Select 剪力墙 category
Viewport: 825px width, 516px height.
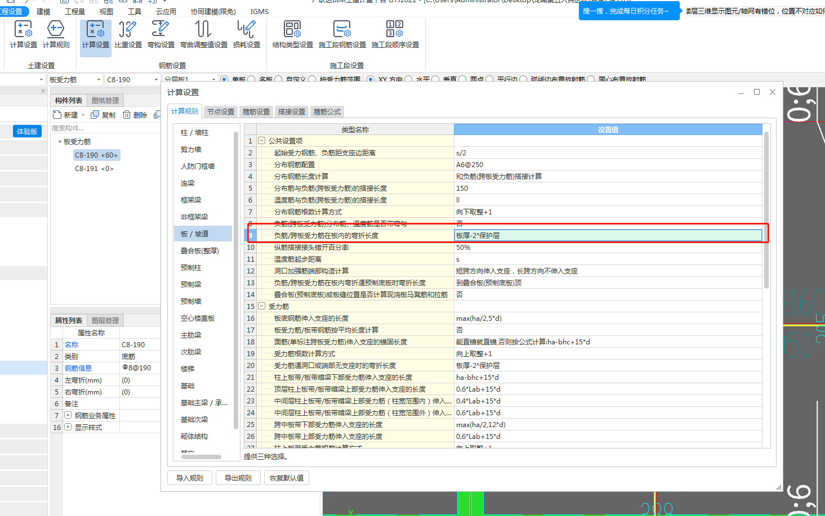click(x=191, y=150)
